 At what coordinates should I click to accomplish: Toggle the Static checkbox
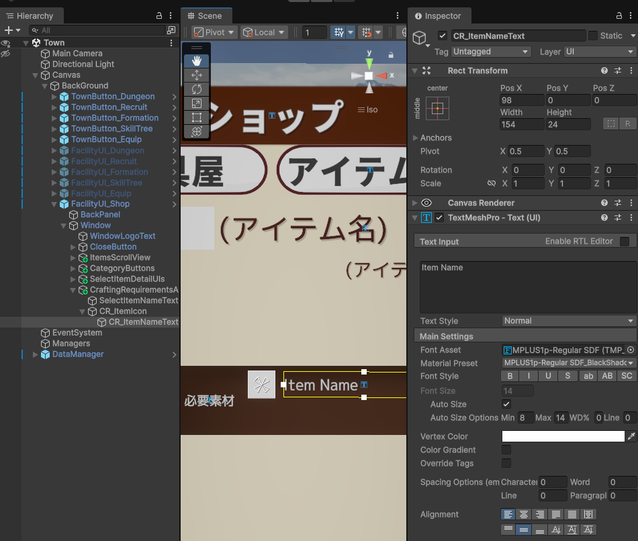tap(593, 36)
